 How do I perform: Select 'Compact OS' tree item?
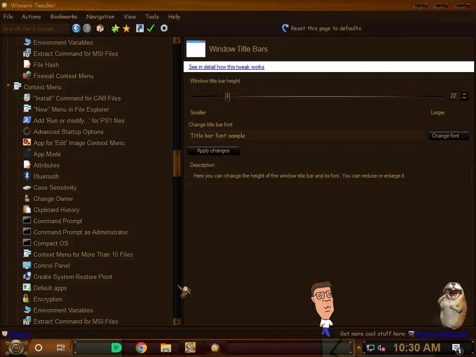pyautogui.click(x=51, y=244)
